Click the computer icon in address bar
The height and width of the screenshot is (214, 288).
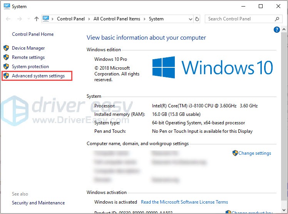[x=46, y=19]
